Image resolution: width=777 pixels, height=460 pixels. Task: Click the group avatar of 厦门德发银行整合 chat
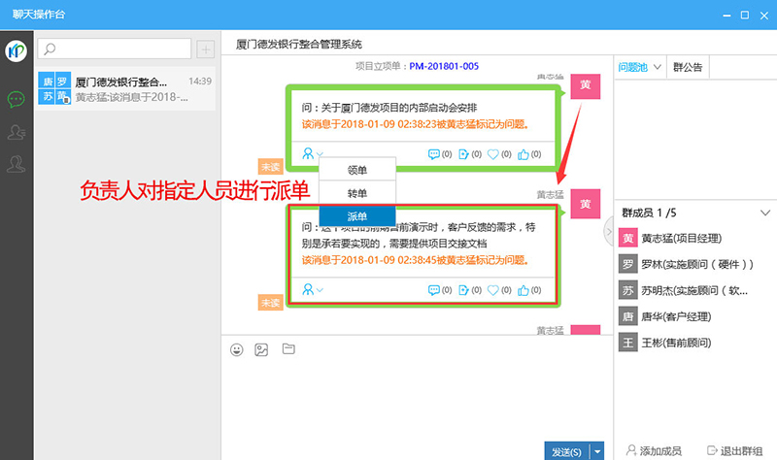click(x=54, y=88)
